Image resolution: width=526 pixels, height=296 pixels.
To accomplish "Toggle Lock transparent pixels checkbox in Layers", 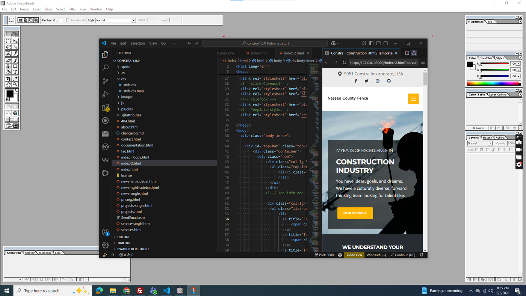I will click(476, 150).
